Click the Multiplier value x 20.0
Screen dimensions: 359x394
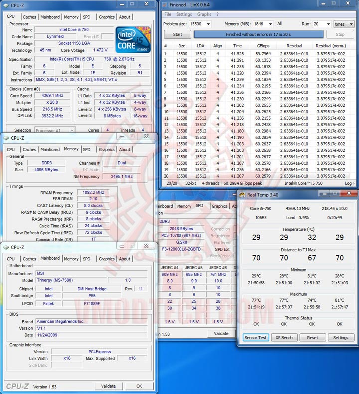[52, 102]
